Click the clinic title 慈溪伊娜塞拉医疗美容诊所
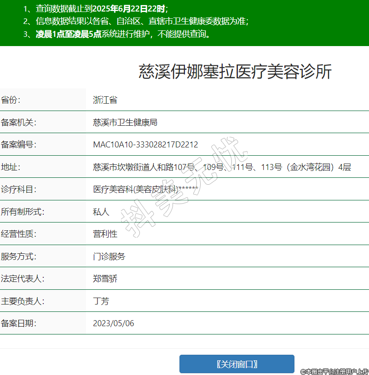Image resolution: width=369 pixels, height=375 pixels. pyautogui.click(x=235, y=72)
